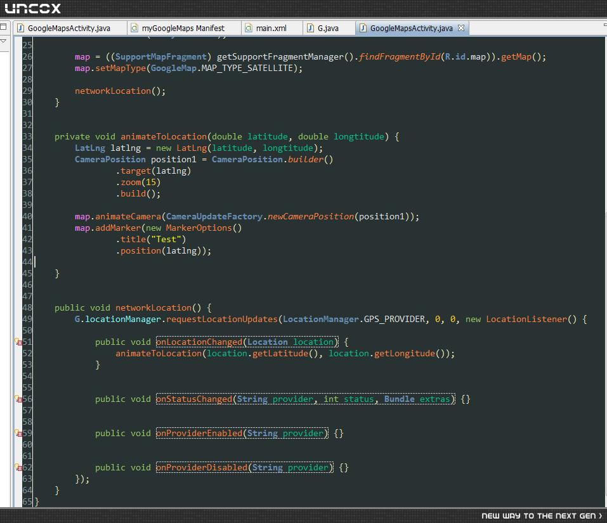Click the onStatusChanged method declaration
The height and width of the screenshot is (523, 607).
(306, 399)
